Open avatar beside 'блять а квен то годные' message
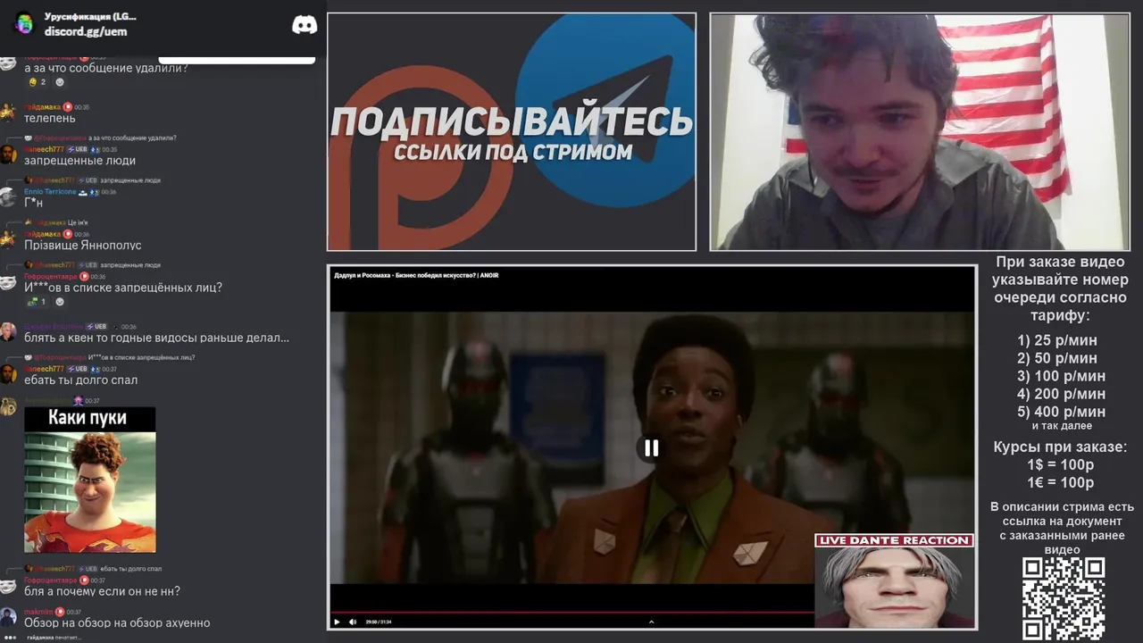The width and height of the screenshot is (1143, 643). tap(8, 331)
